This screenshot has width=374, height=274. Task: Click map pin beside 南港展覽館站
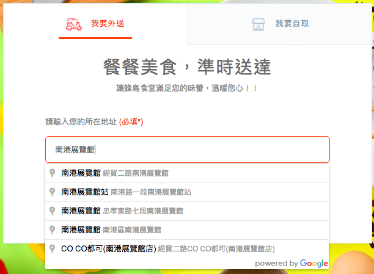[52, 192]
